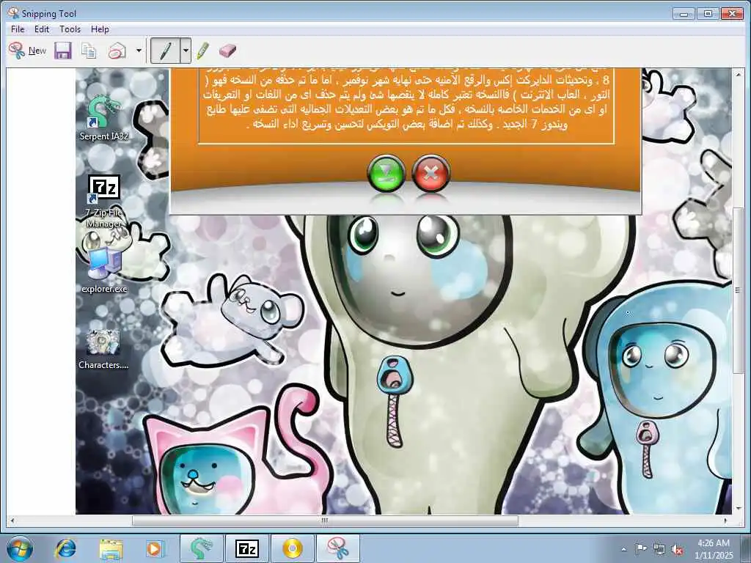Click the Characters desktop file icon
The image size is (751, 563).
tap(103, 348)
